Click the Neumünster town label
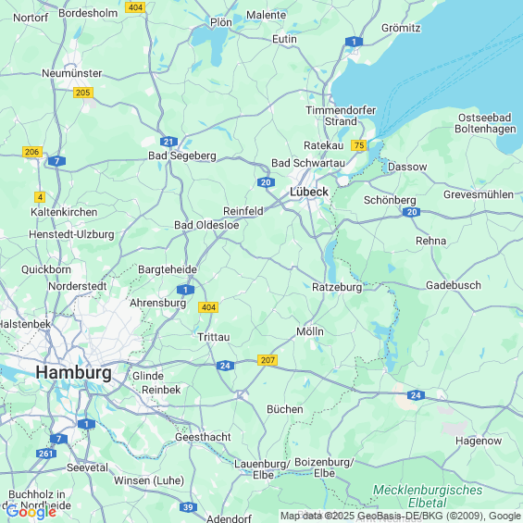523x523 pixels. (71, 73)
